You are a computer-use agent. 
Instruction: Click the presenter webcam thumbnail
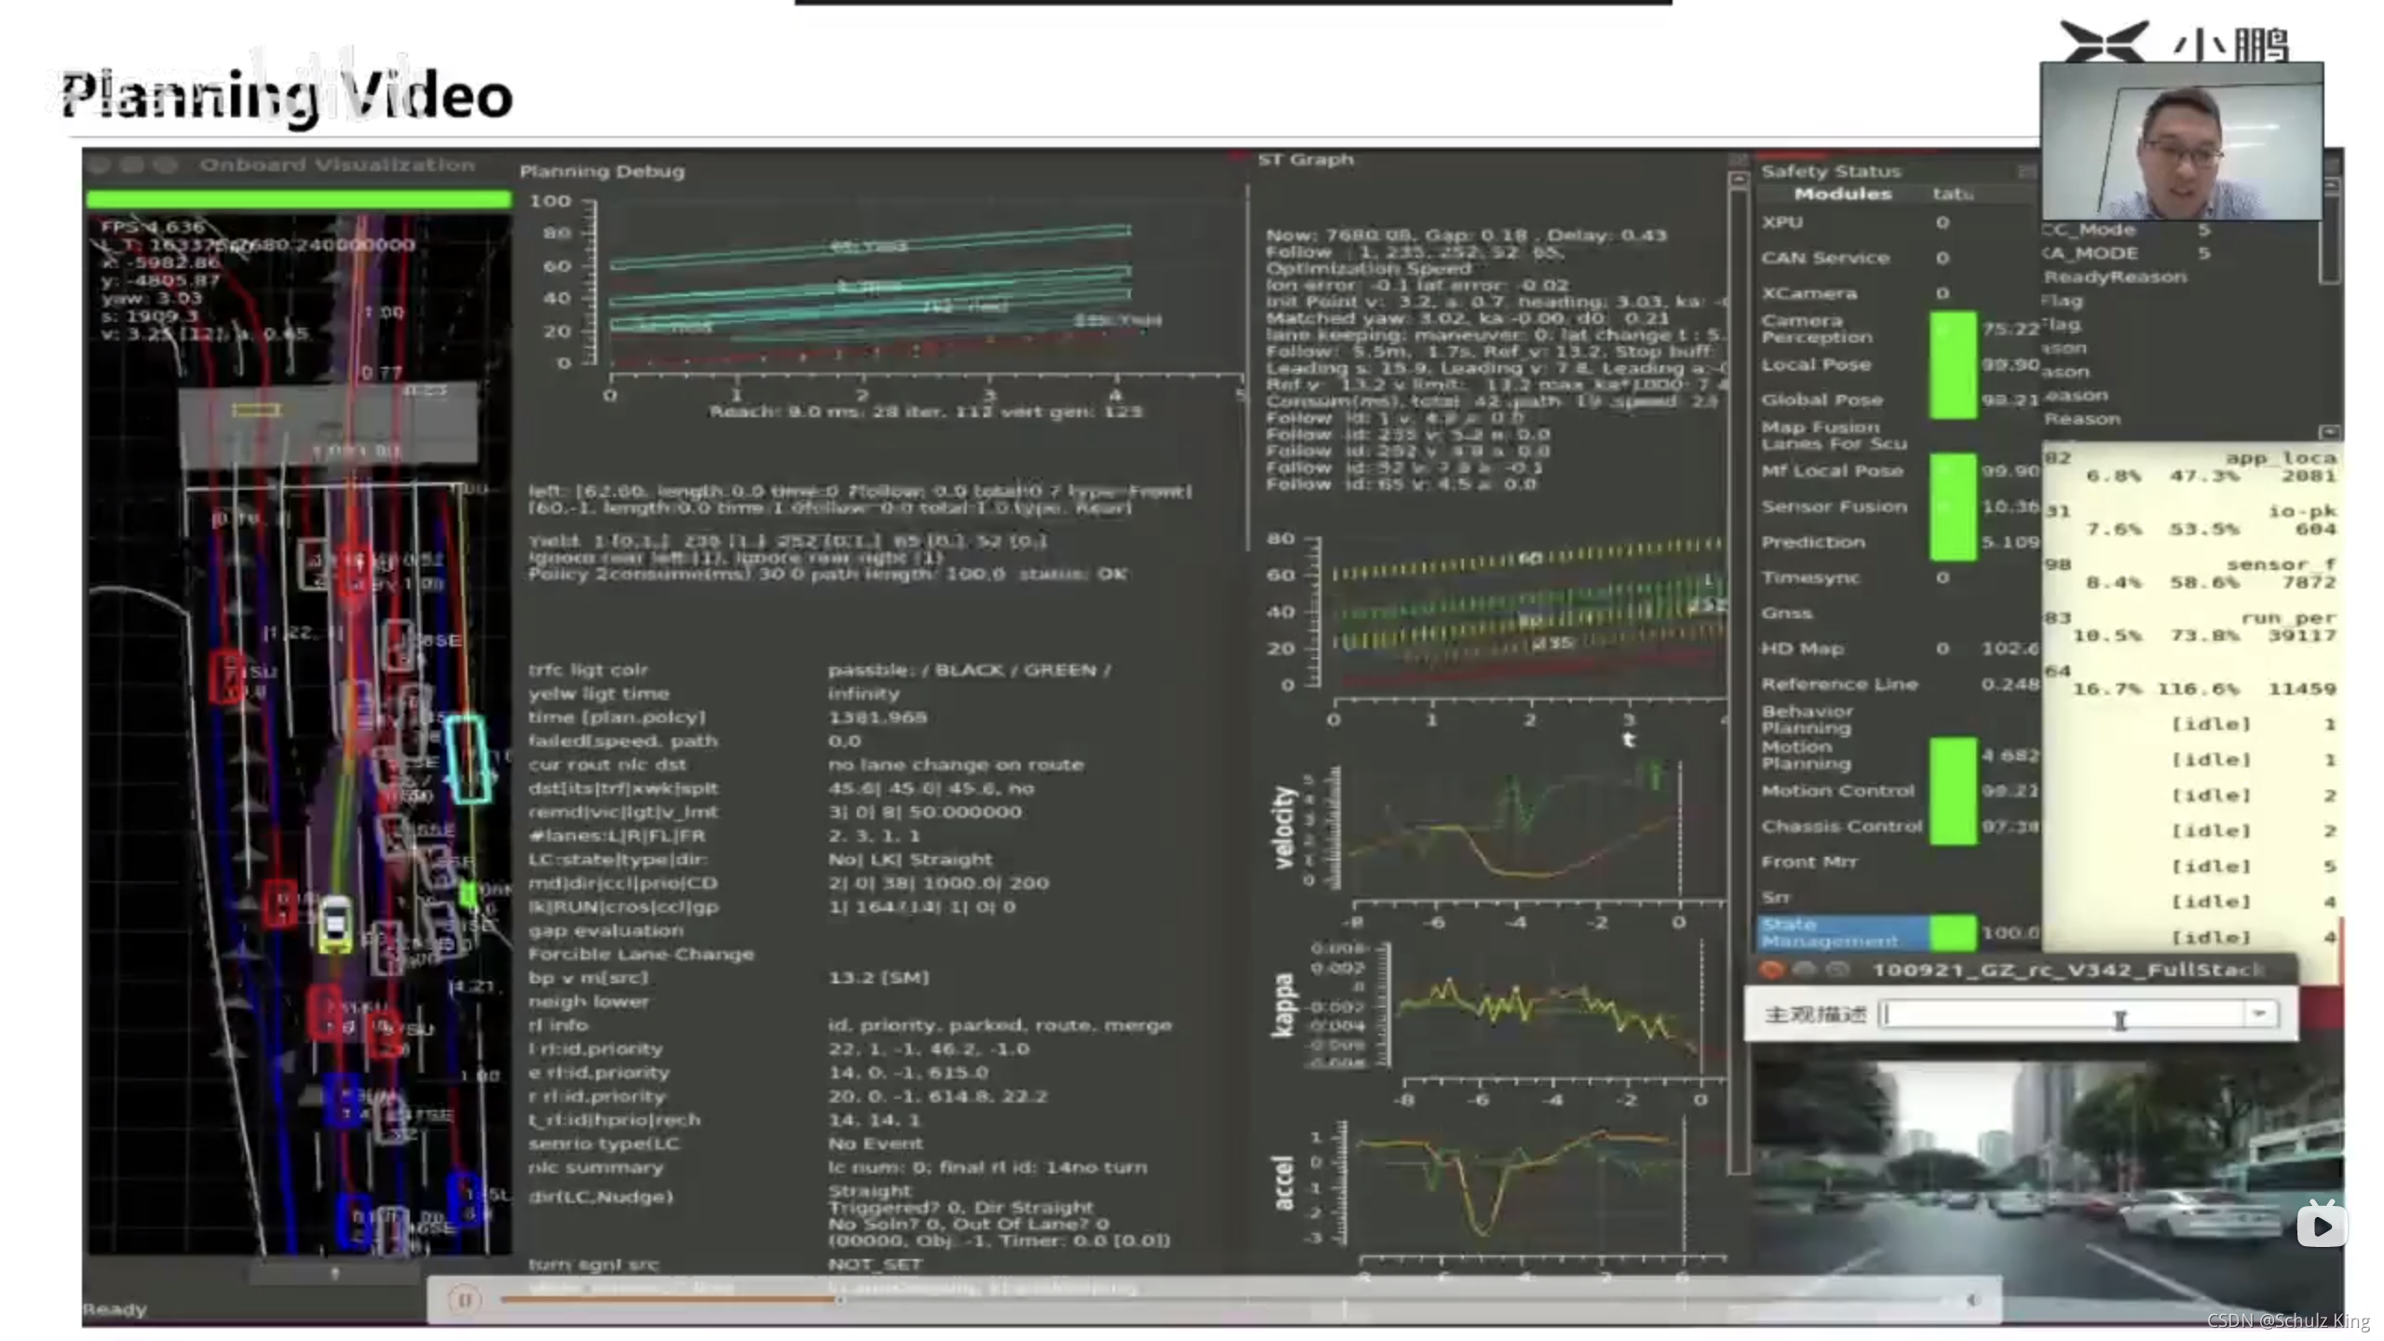pyautogui.click(x=2181, y=142)
